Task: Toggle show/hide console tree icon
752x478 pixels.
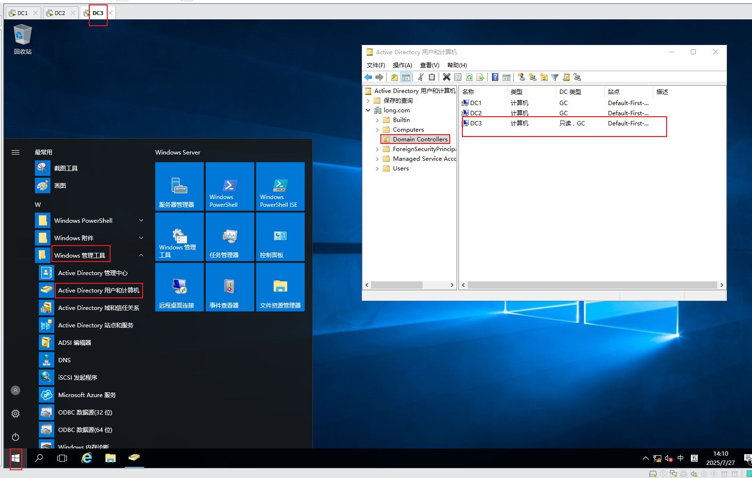Action: pyautogui.click(x=406, y=77)
